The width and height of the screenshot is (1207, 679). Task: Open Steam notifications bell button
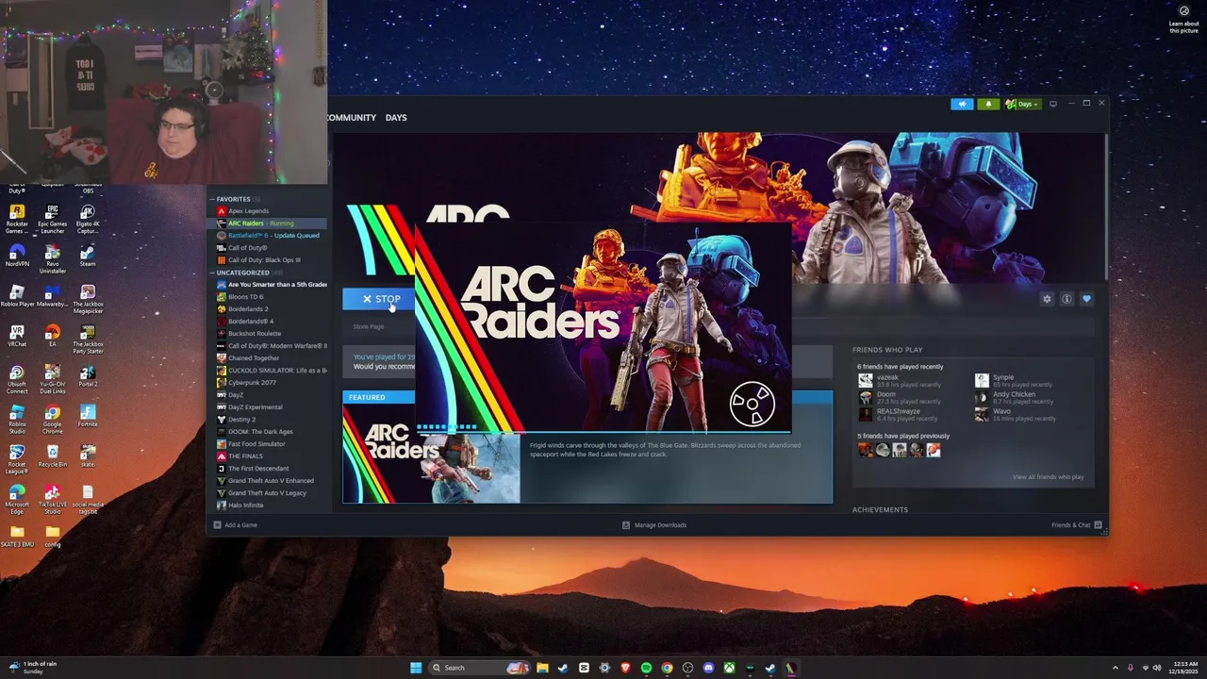[988, 104]
